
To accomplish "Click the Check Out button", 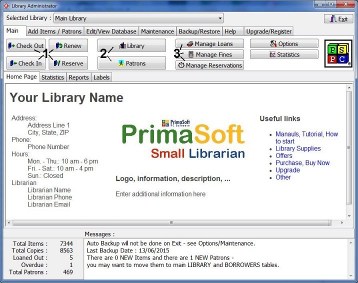I will [x=26, y=45].
